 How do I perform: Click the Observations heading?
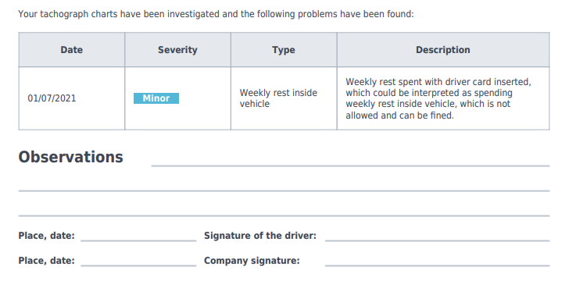[x=71, y=157]
